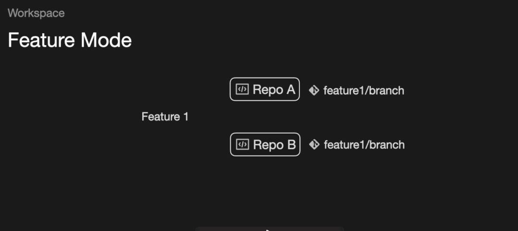Click the word "Mode" in the title
Image resolution: width=518 pixels, height=231 pixels.
[106, 40]
